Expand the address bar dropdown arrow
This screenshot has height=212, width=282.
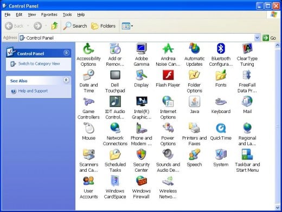[257, 38]
